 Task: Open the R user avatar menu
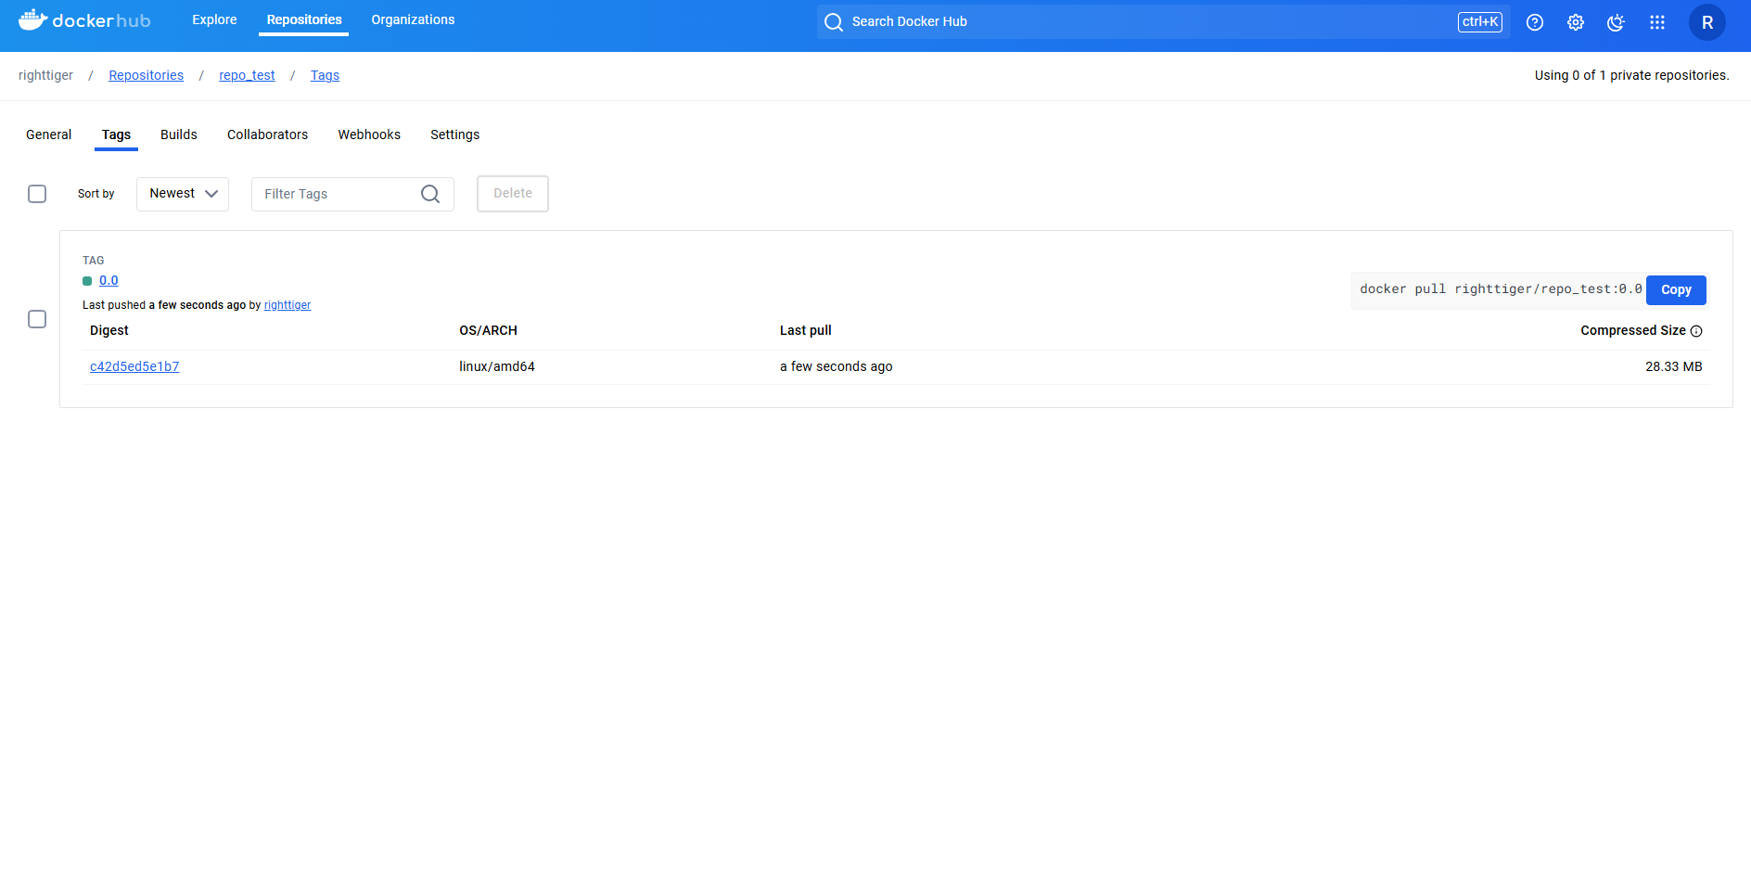pos(1707,22)
